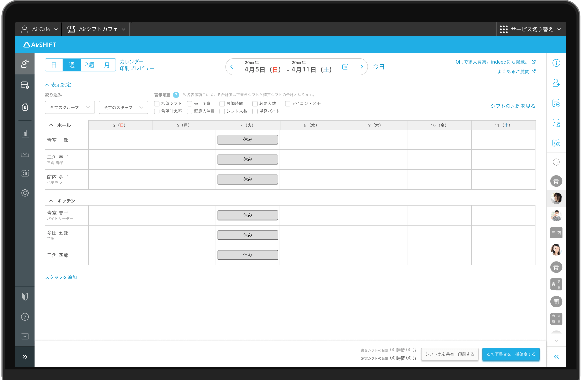Open the bar chart report icon
The image size is (581, 380).
[25, 134]
